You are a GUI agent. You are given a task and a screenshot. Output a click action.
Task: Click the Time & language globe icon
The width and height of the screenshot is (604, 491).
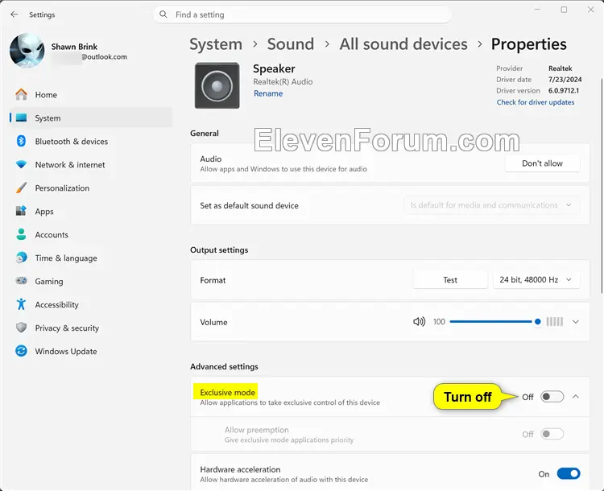click(x=21, y=258)
